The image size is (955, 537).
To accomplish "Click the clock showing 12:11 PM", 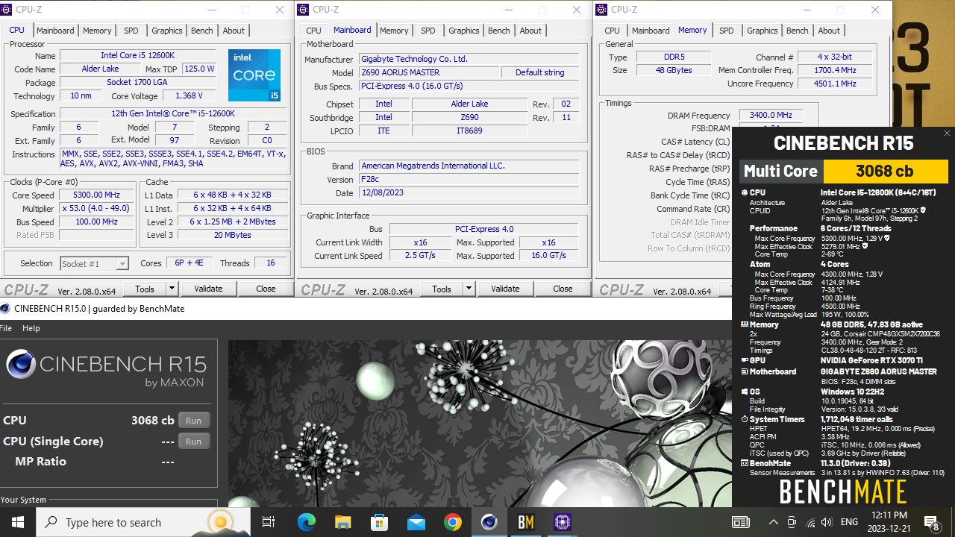I will (889, 522).
